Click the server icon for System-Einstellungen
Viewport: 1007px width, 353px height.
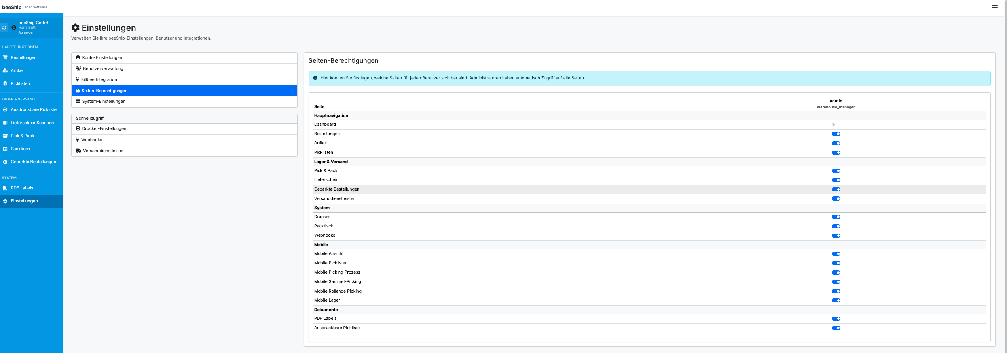click(78, 101)
